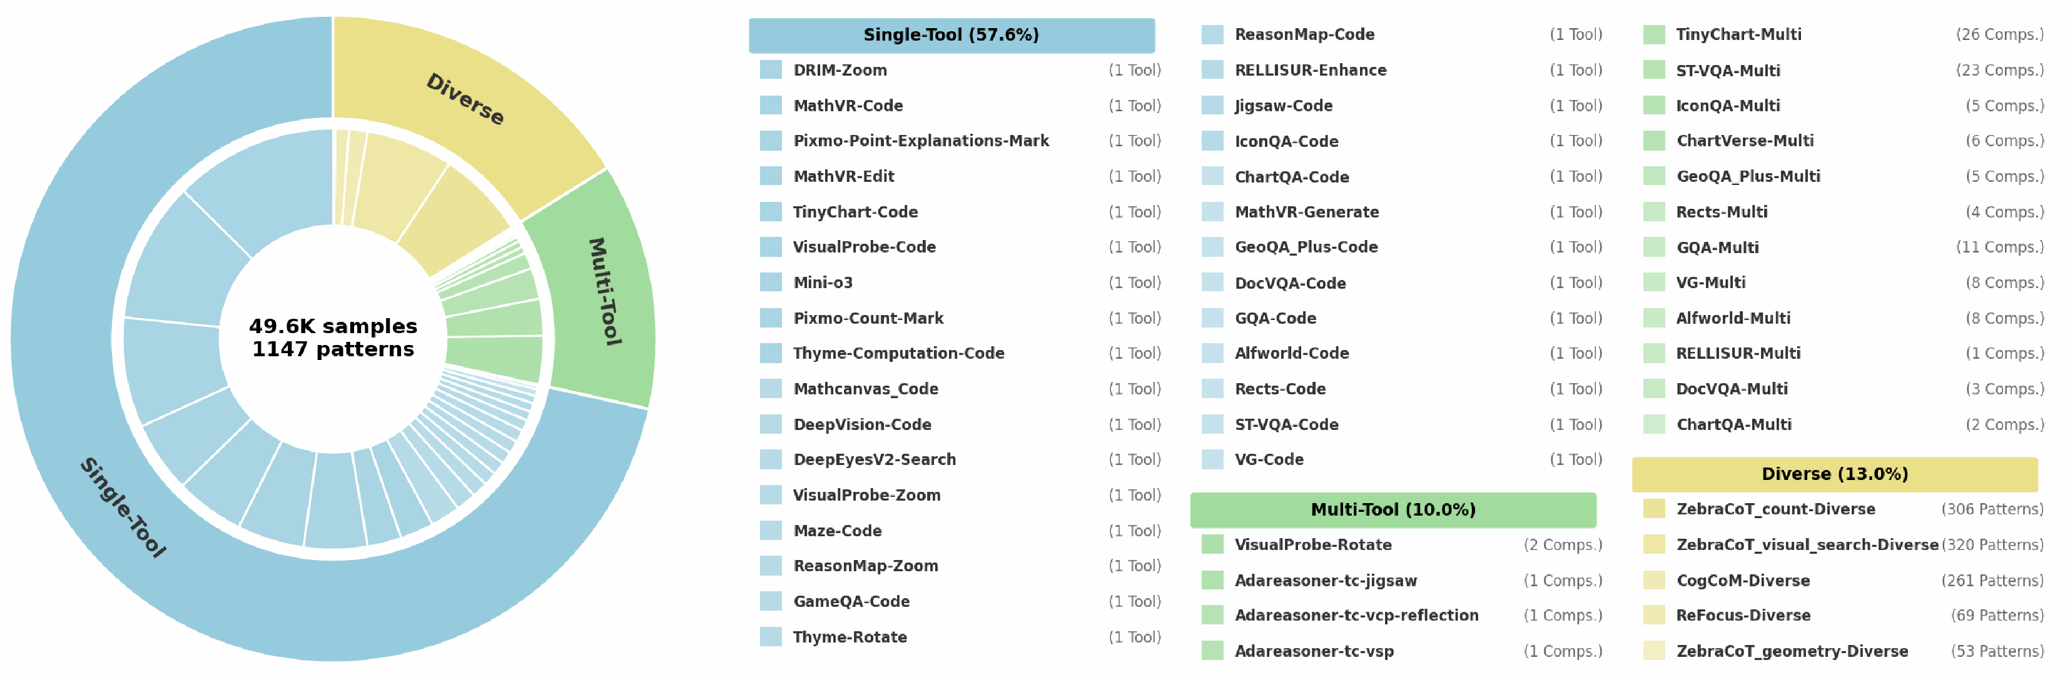The width and height of the screenshot is (2070, 680).
Task: Select the Single-Tool (57.6%) header
Action: pyautogui.click(x=951, y=36)
